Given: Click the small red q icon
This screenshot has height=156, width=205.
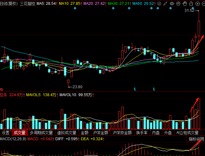Looking at the screenshot, I should pyautogui.click(x=1, y=89).
